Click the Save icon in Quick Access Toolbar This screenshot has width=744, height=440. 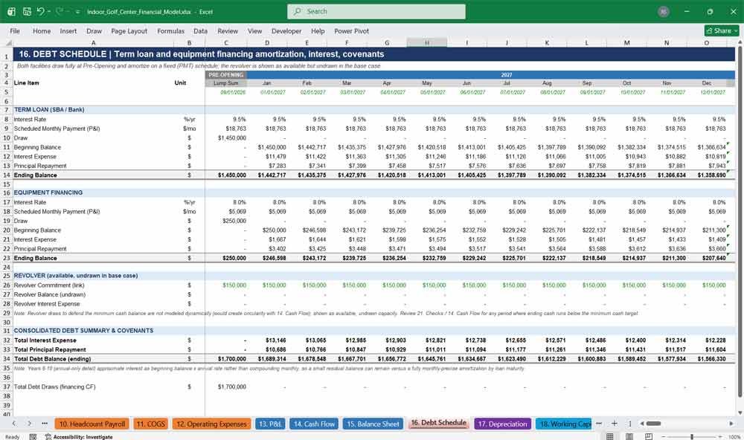point(27,11)
